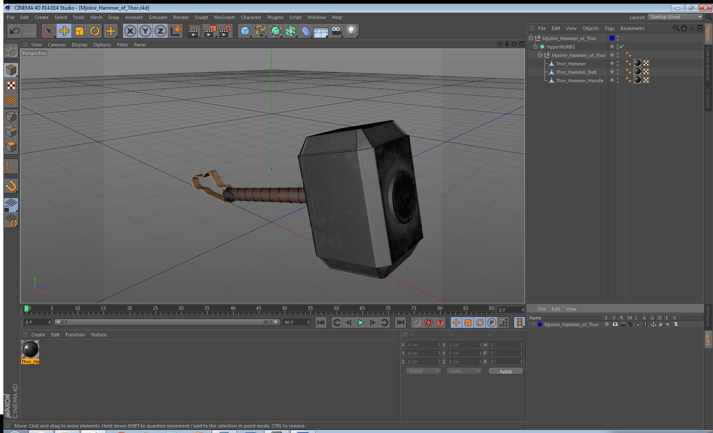713x433 pixels.
Task: Select Thor_Hammer_Belt object
Action: coord(576,72)
